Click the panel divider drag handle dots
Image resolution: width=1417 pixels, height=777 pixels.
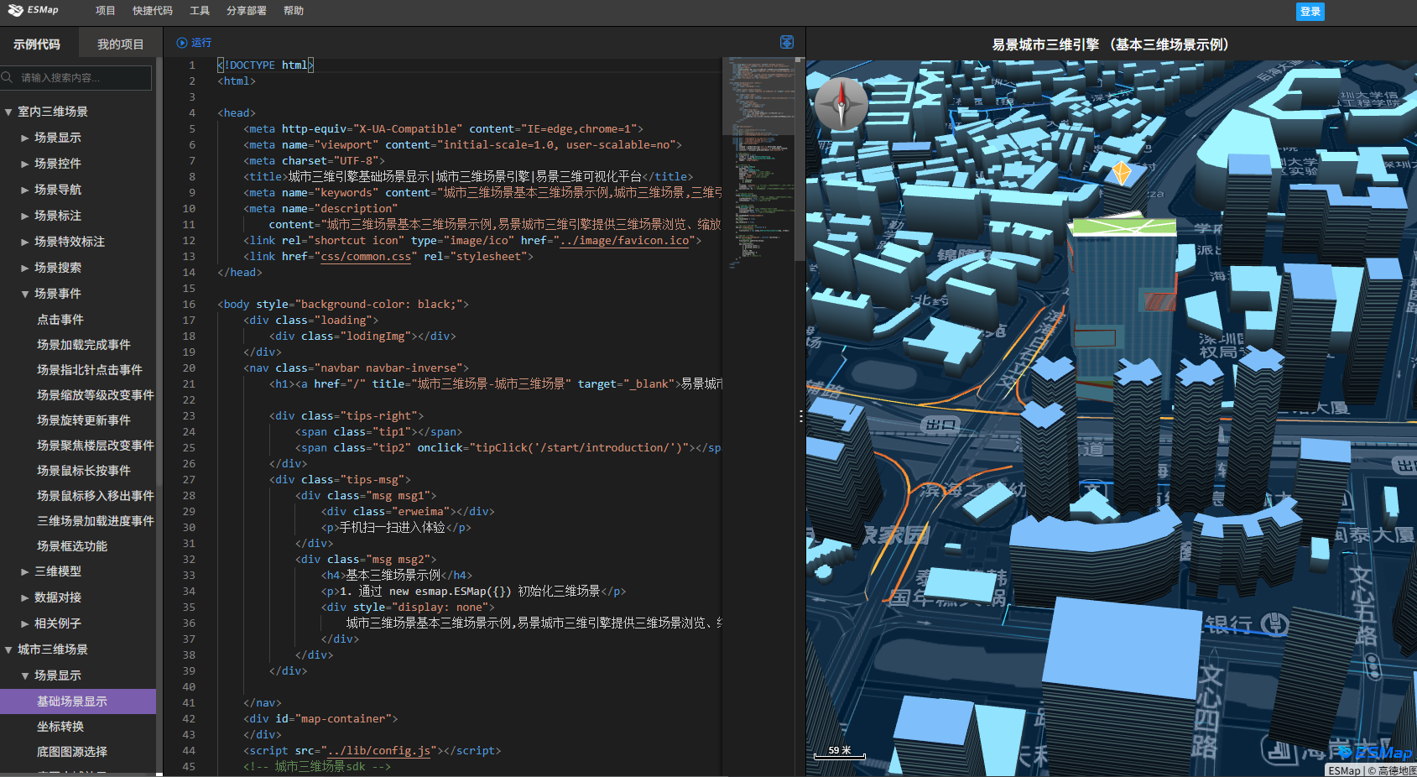(x=801, y=416)
